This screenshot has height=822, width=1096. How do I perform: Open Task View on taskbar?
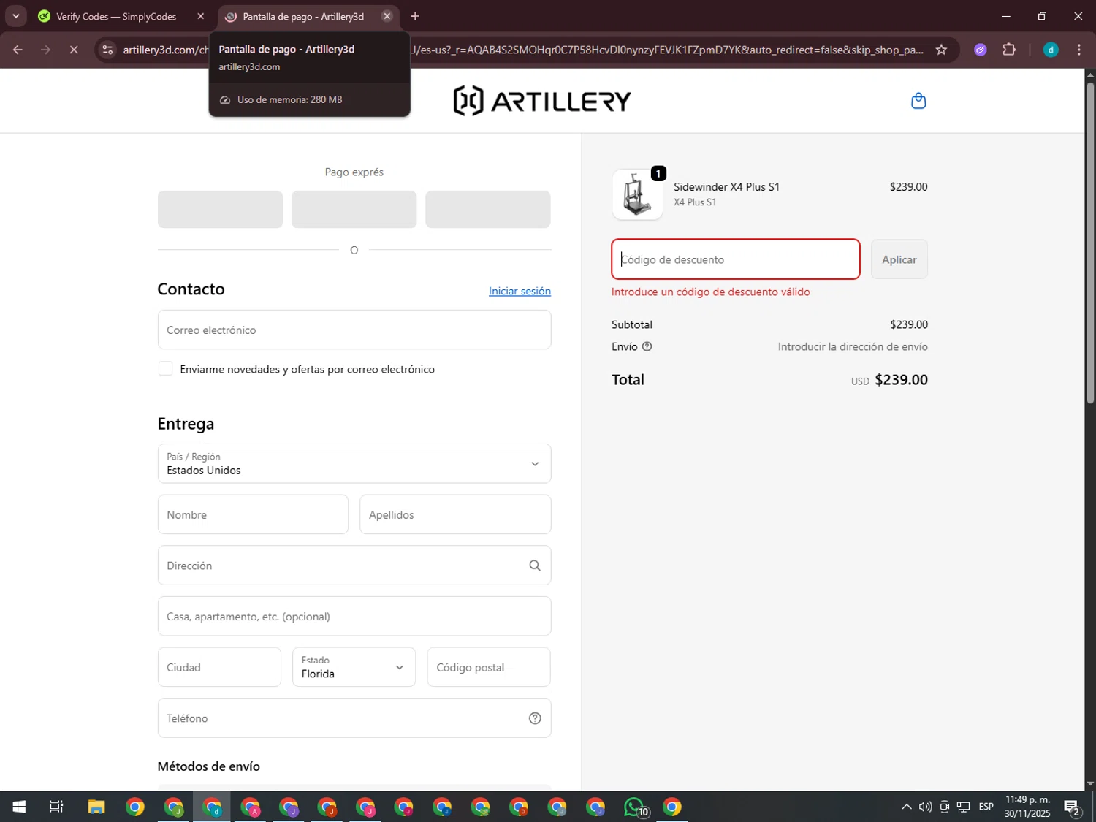(56, 807)
